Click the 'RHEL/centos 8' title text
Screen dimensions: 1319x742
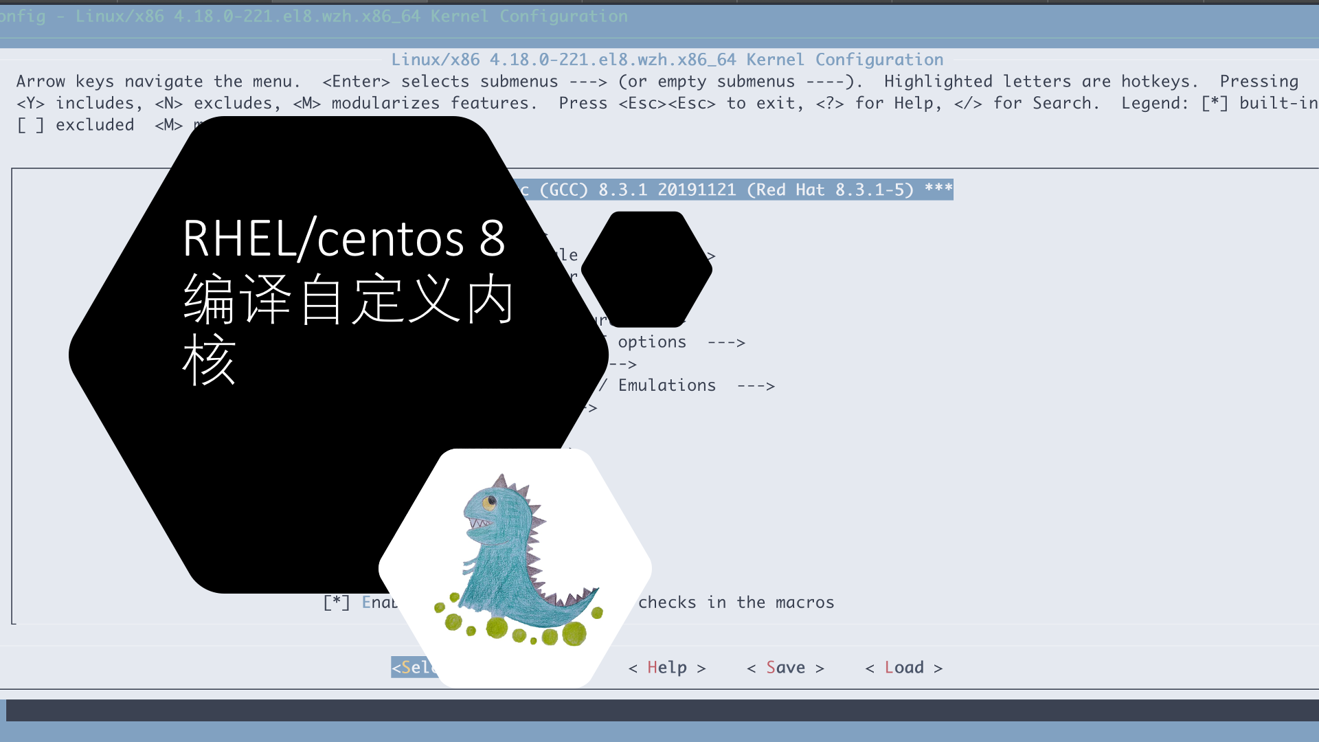tap(343, 238)
